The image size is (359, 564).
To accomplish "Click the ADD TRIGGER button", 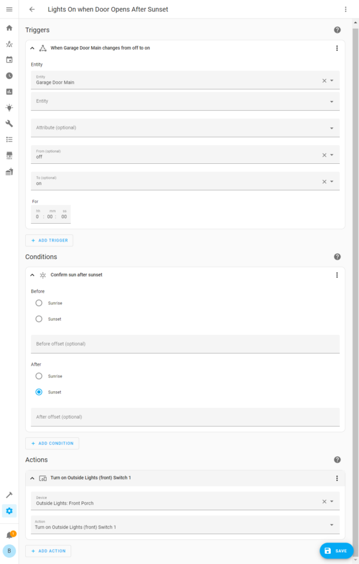I will [49, 240].
